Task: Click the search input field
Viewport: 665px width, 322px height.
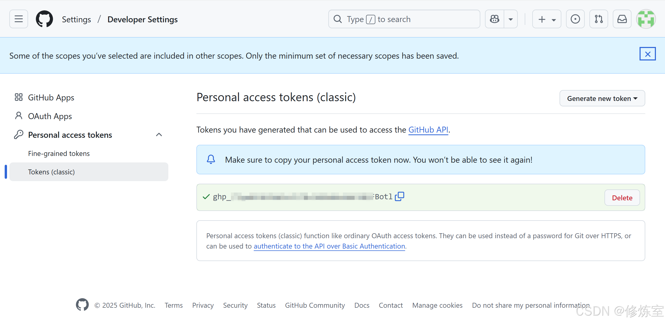Action: tap(404, 19)
